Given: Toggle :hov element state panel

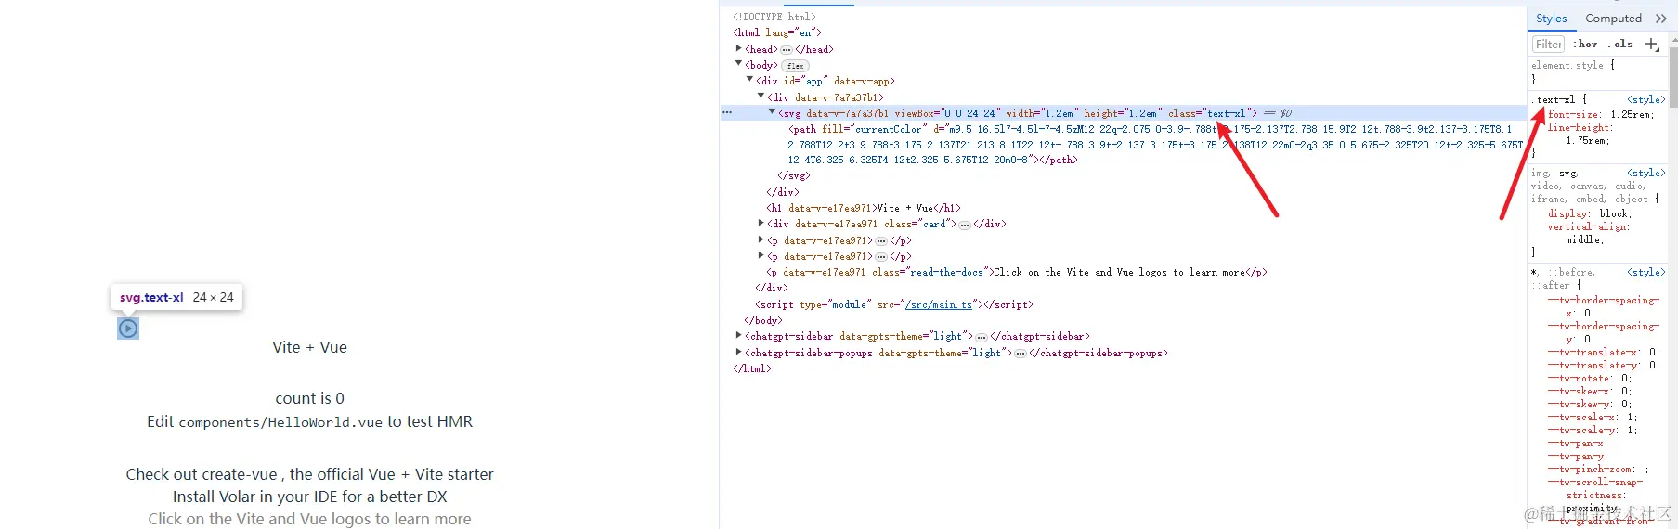Looking at the screenshot, I should pyautogui.click(x=1586, y=44).
